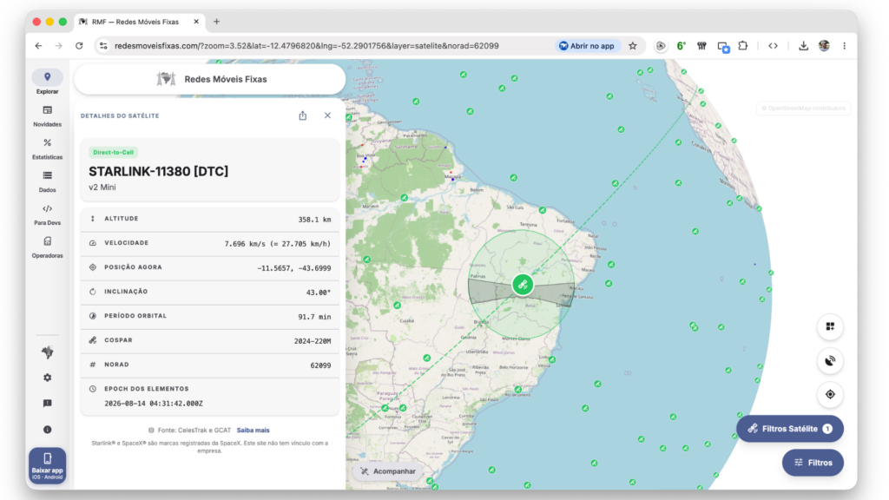Follow the Saiba mais link
Screen dimensions: 889x500
[x=253, y=431]
